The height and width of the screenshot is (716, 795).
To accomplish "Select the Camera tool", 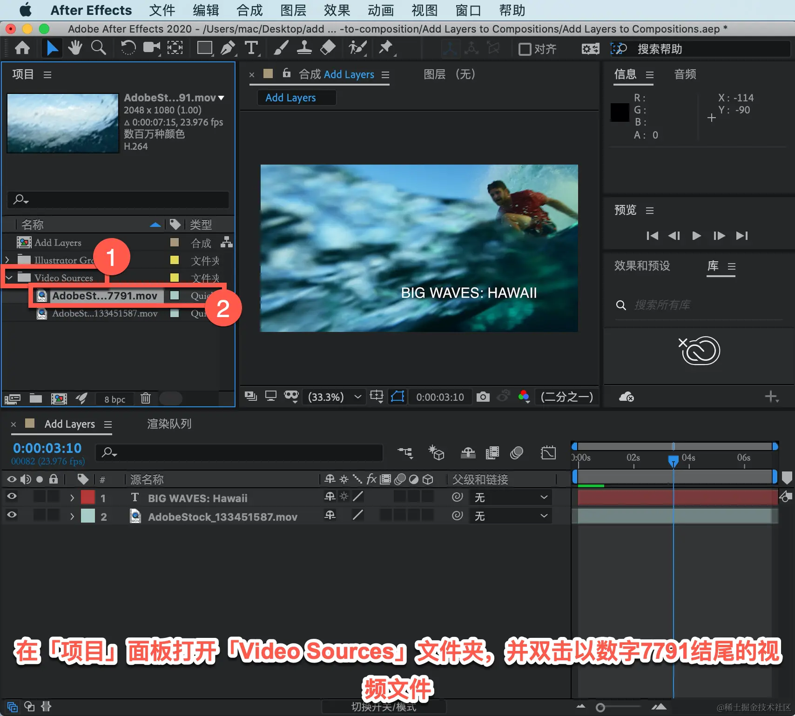I will coord(151,48).
